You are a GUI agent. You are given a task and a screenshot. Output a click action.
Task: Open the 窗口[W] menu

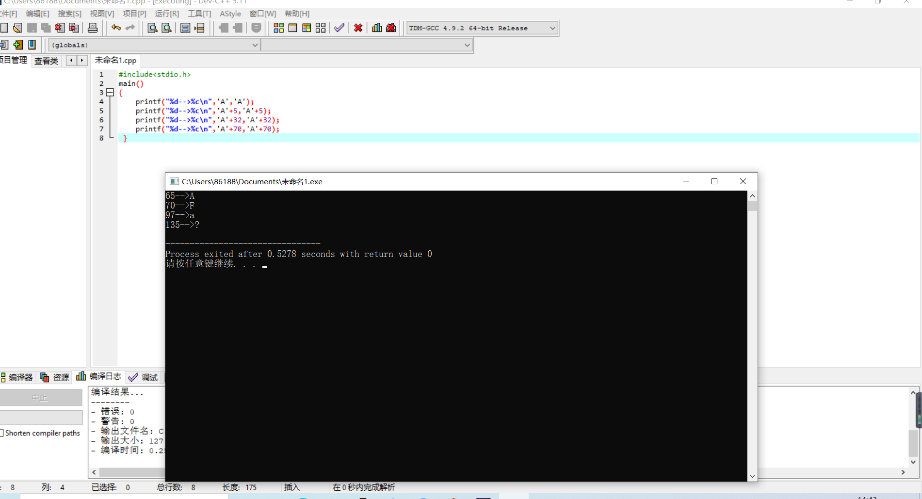[262, 14]
